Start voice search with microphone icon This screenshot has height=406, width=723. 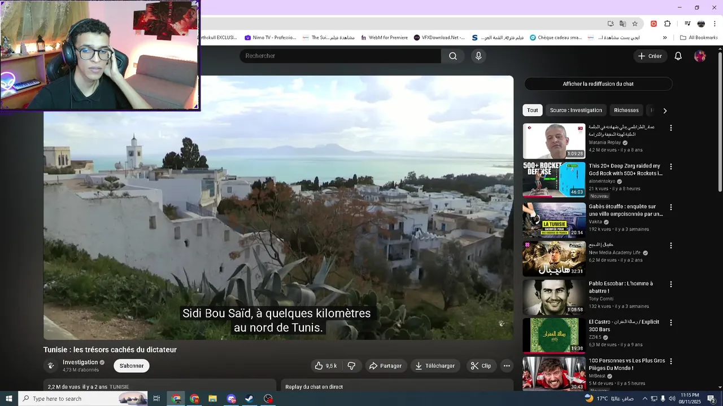478,56
